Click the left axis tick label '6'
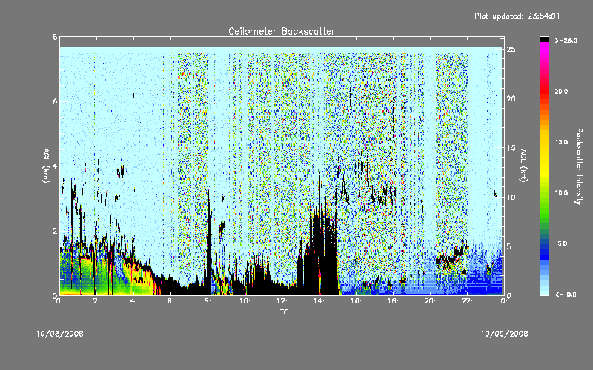Image resolution: width=593 pixels, height=370 pixels. pyautogui.click(x=55, y=101)
